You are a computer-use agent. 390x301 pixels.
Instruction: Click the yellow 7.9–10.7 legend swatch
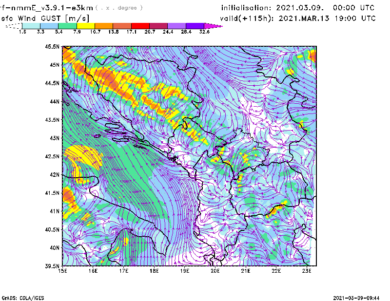click(86, 26)
